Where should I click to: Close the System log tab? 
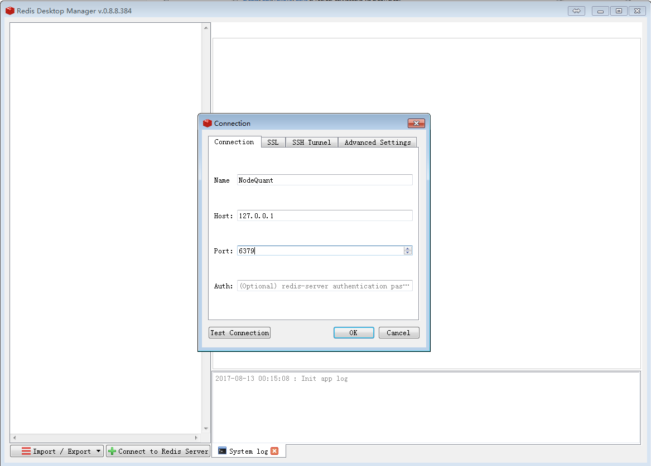pos(274,451)
